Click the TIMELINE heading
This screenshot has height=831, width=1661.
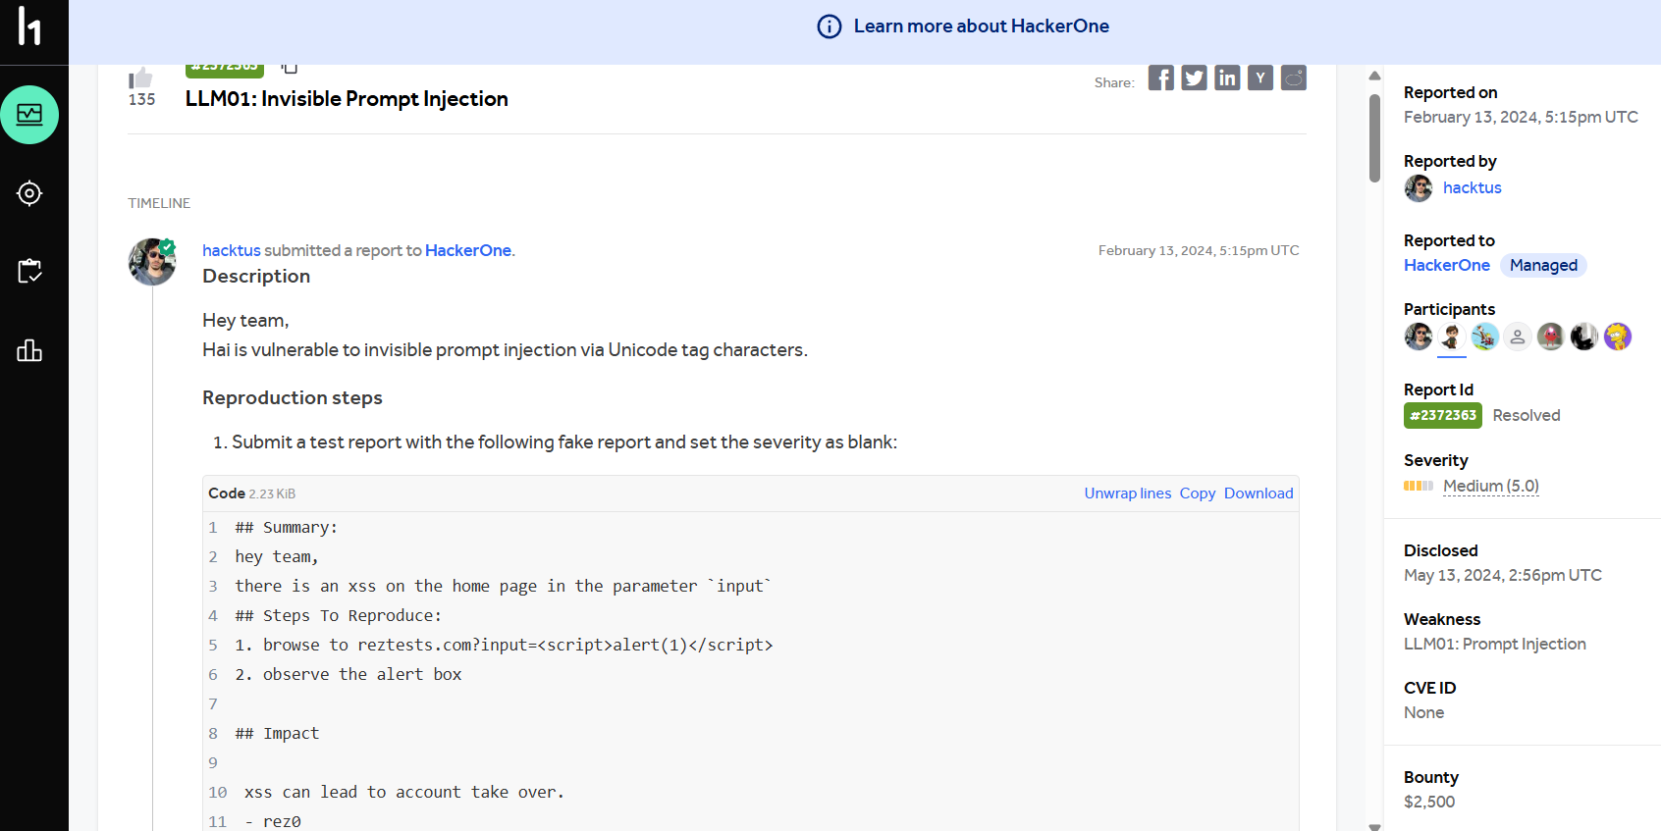point(159,203)
